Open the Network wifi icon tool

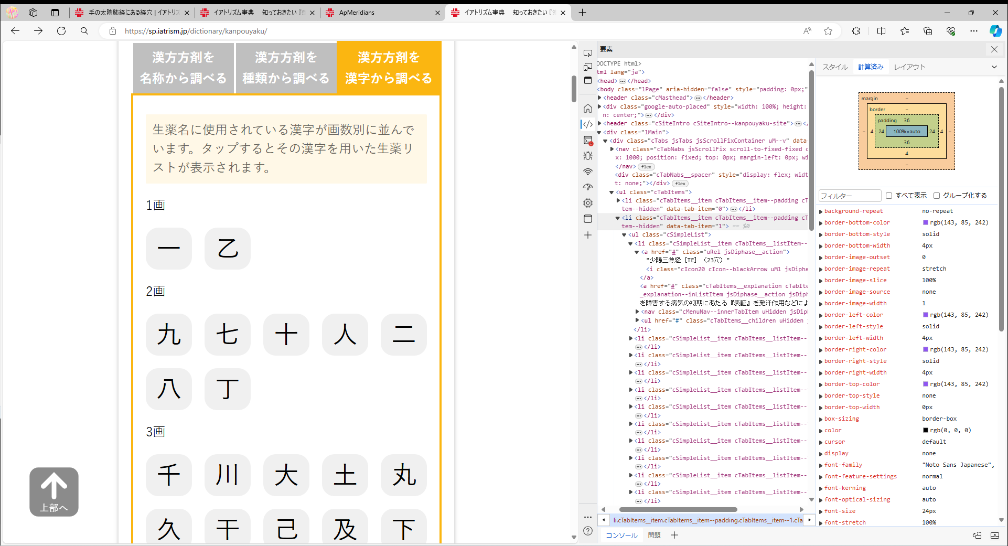point(588,172)
